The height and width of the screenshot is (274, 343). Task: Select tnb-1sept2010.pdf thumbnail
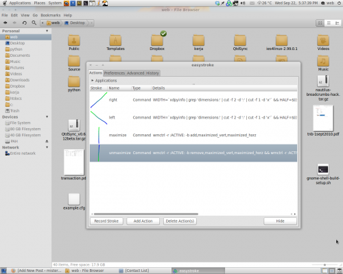point(323,118)
